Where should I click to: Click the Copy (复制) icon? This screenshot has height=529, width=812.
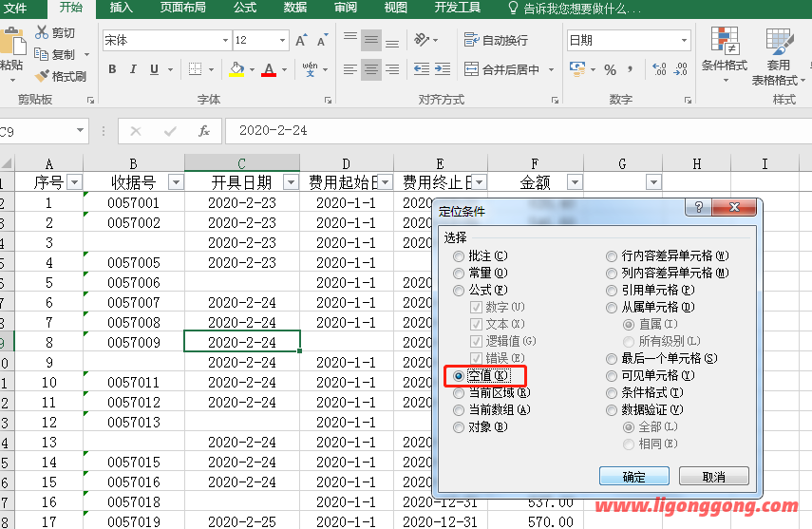[41, 54]
